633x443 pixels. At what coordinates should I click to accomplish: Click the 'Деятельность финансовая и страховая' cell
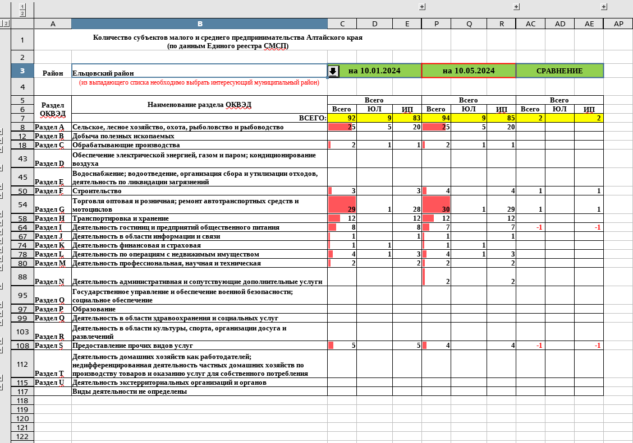point(199,245)
